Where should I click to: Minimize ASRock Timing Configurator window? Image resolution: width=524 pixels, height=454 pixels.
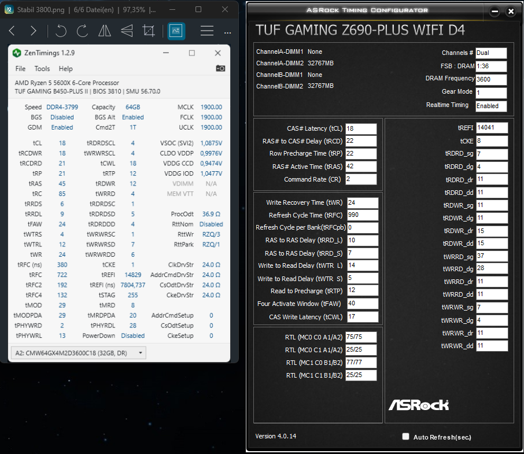pos(495,12)
